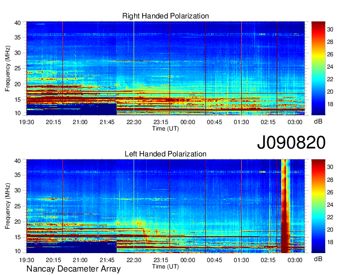Click the "Nancay Decameter Array" caption
339x275 pixels.
pyautogui.click(x=73, y=269)
